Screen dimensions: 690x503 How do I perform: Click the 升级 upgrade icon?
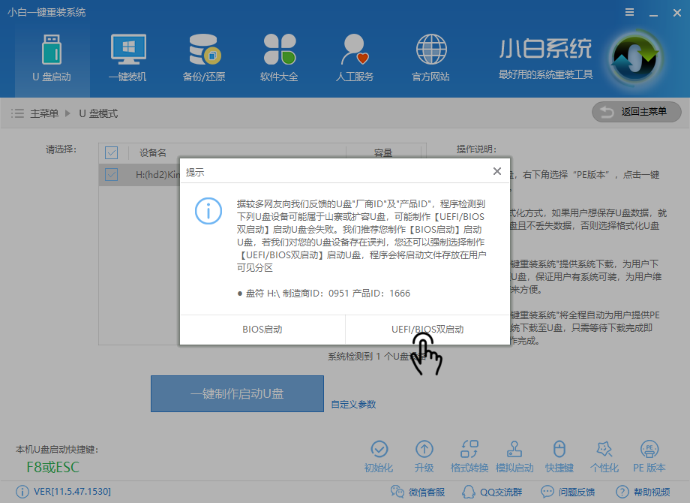pyautogui.click(x=424, y=454)
